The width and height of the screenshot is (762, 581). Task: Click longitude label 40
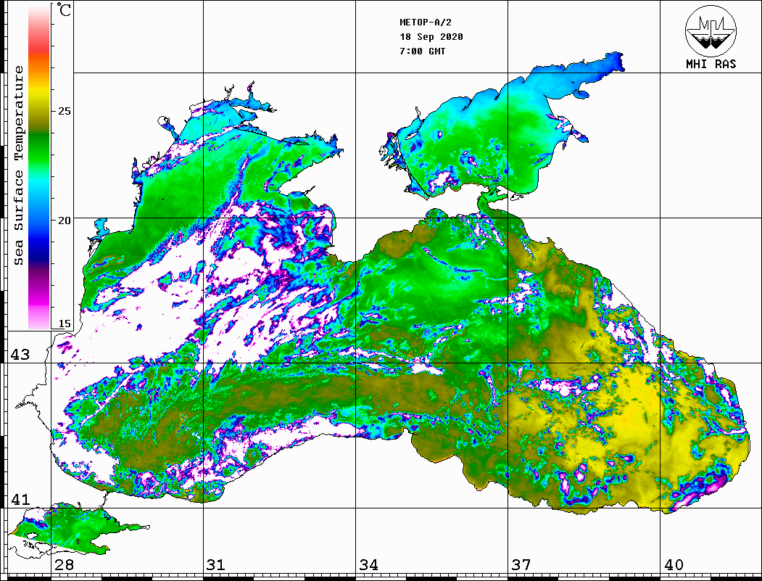click(x=674, y=564)
